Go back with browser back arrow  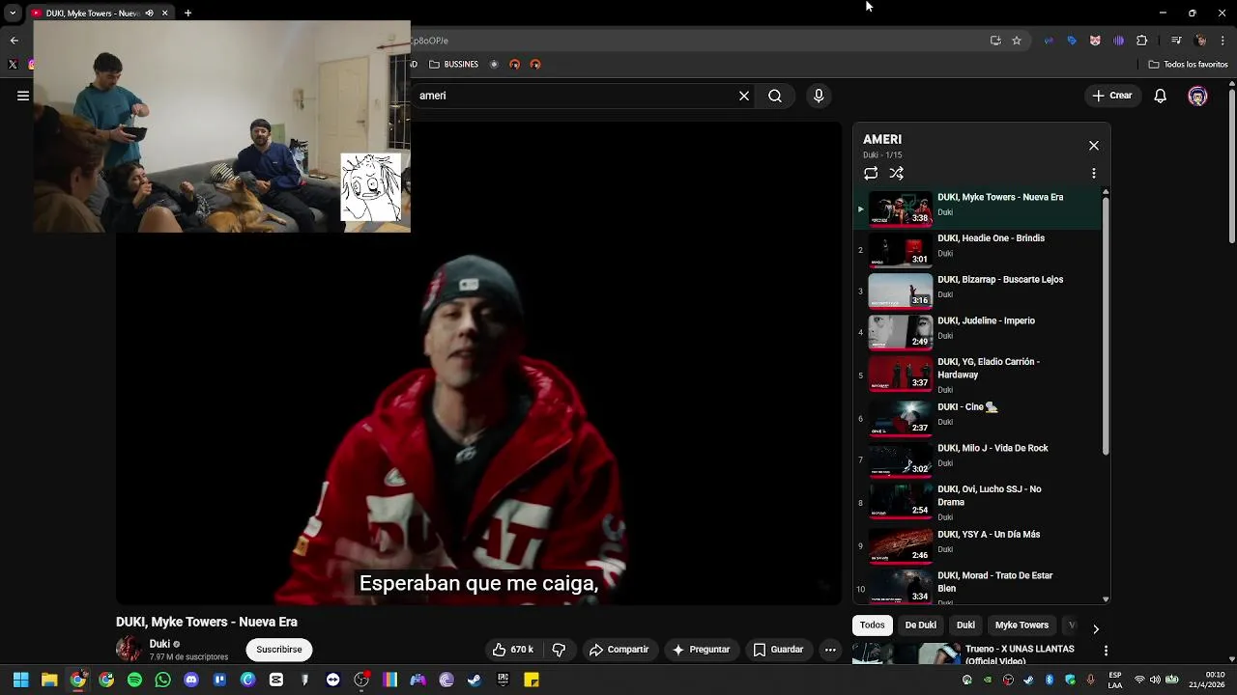coord(14,41)
